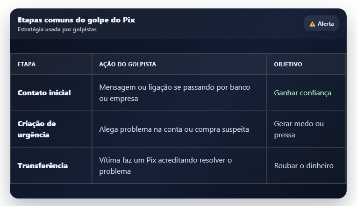Click the ETAPA column header
Viewport: 357px width, 206px height.
pyautogui.click(x=26, y=64)
